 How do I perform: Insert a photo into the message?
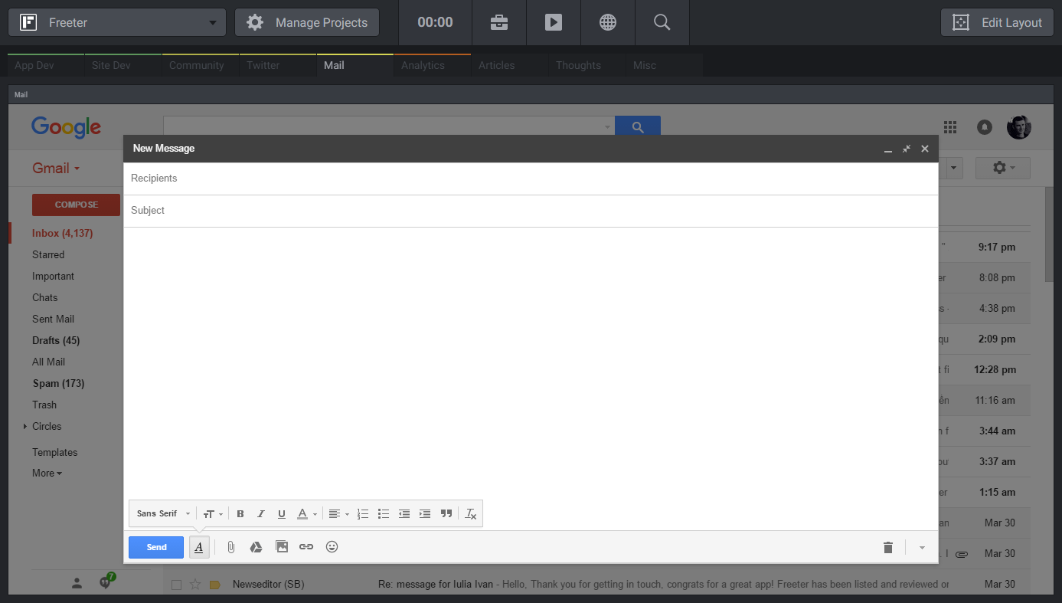(282, 547)
